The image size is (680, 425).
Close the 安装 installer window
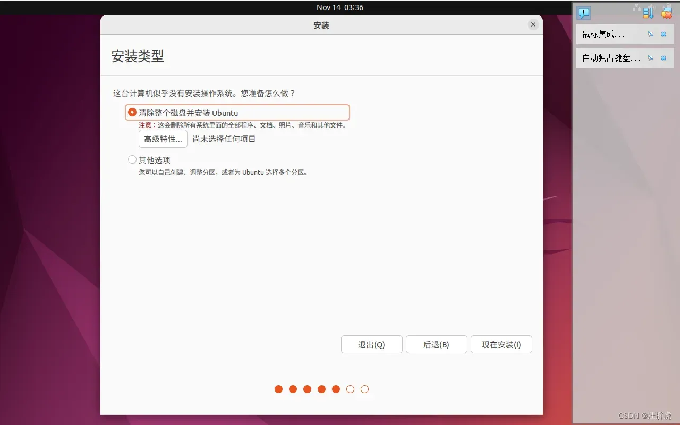click(533, 24)
